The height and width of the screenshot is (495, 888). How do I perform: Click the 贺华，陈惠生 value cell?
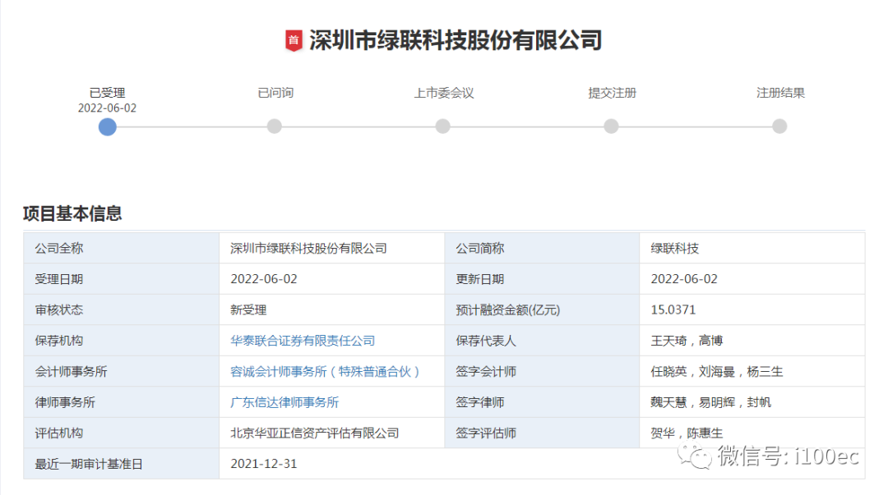[x=752, y=433]
